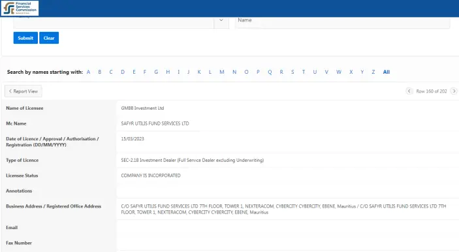Click the Mc Name label

click(16, 123)
